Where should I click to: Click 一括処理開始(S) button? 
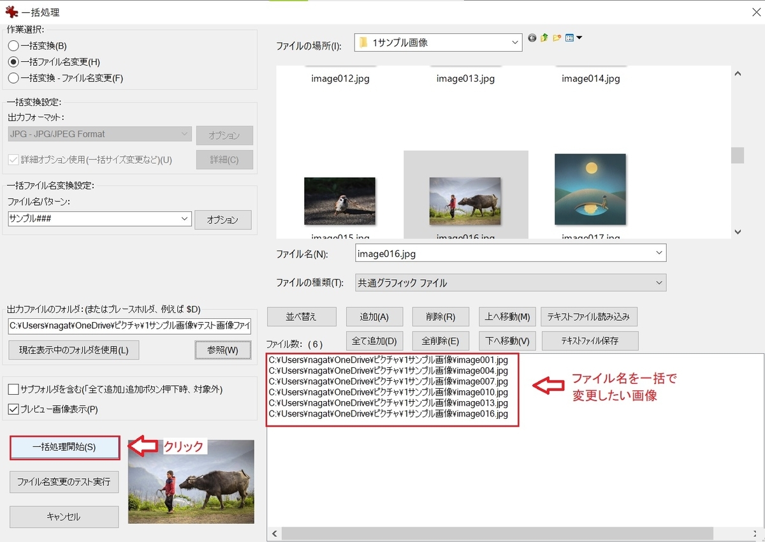click(x=64, y=447)
